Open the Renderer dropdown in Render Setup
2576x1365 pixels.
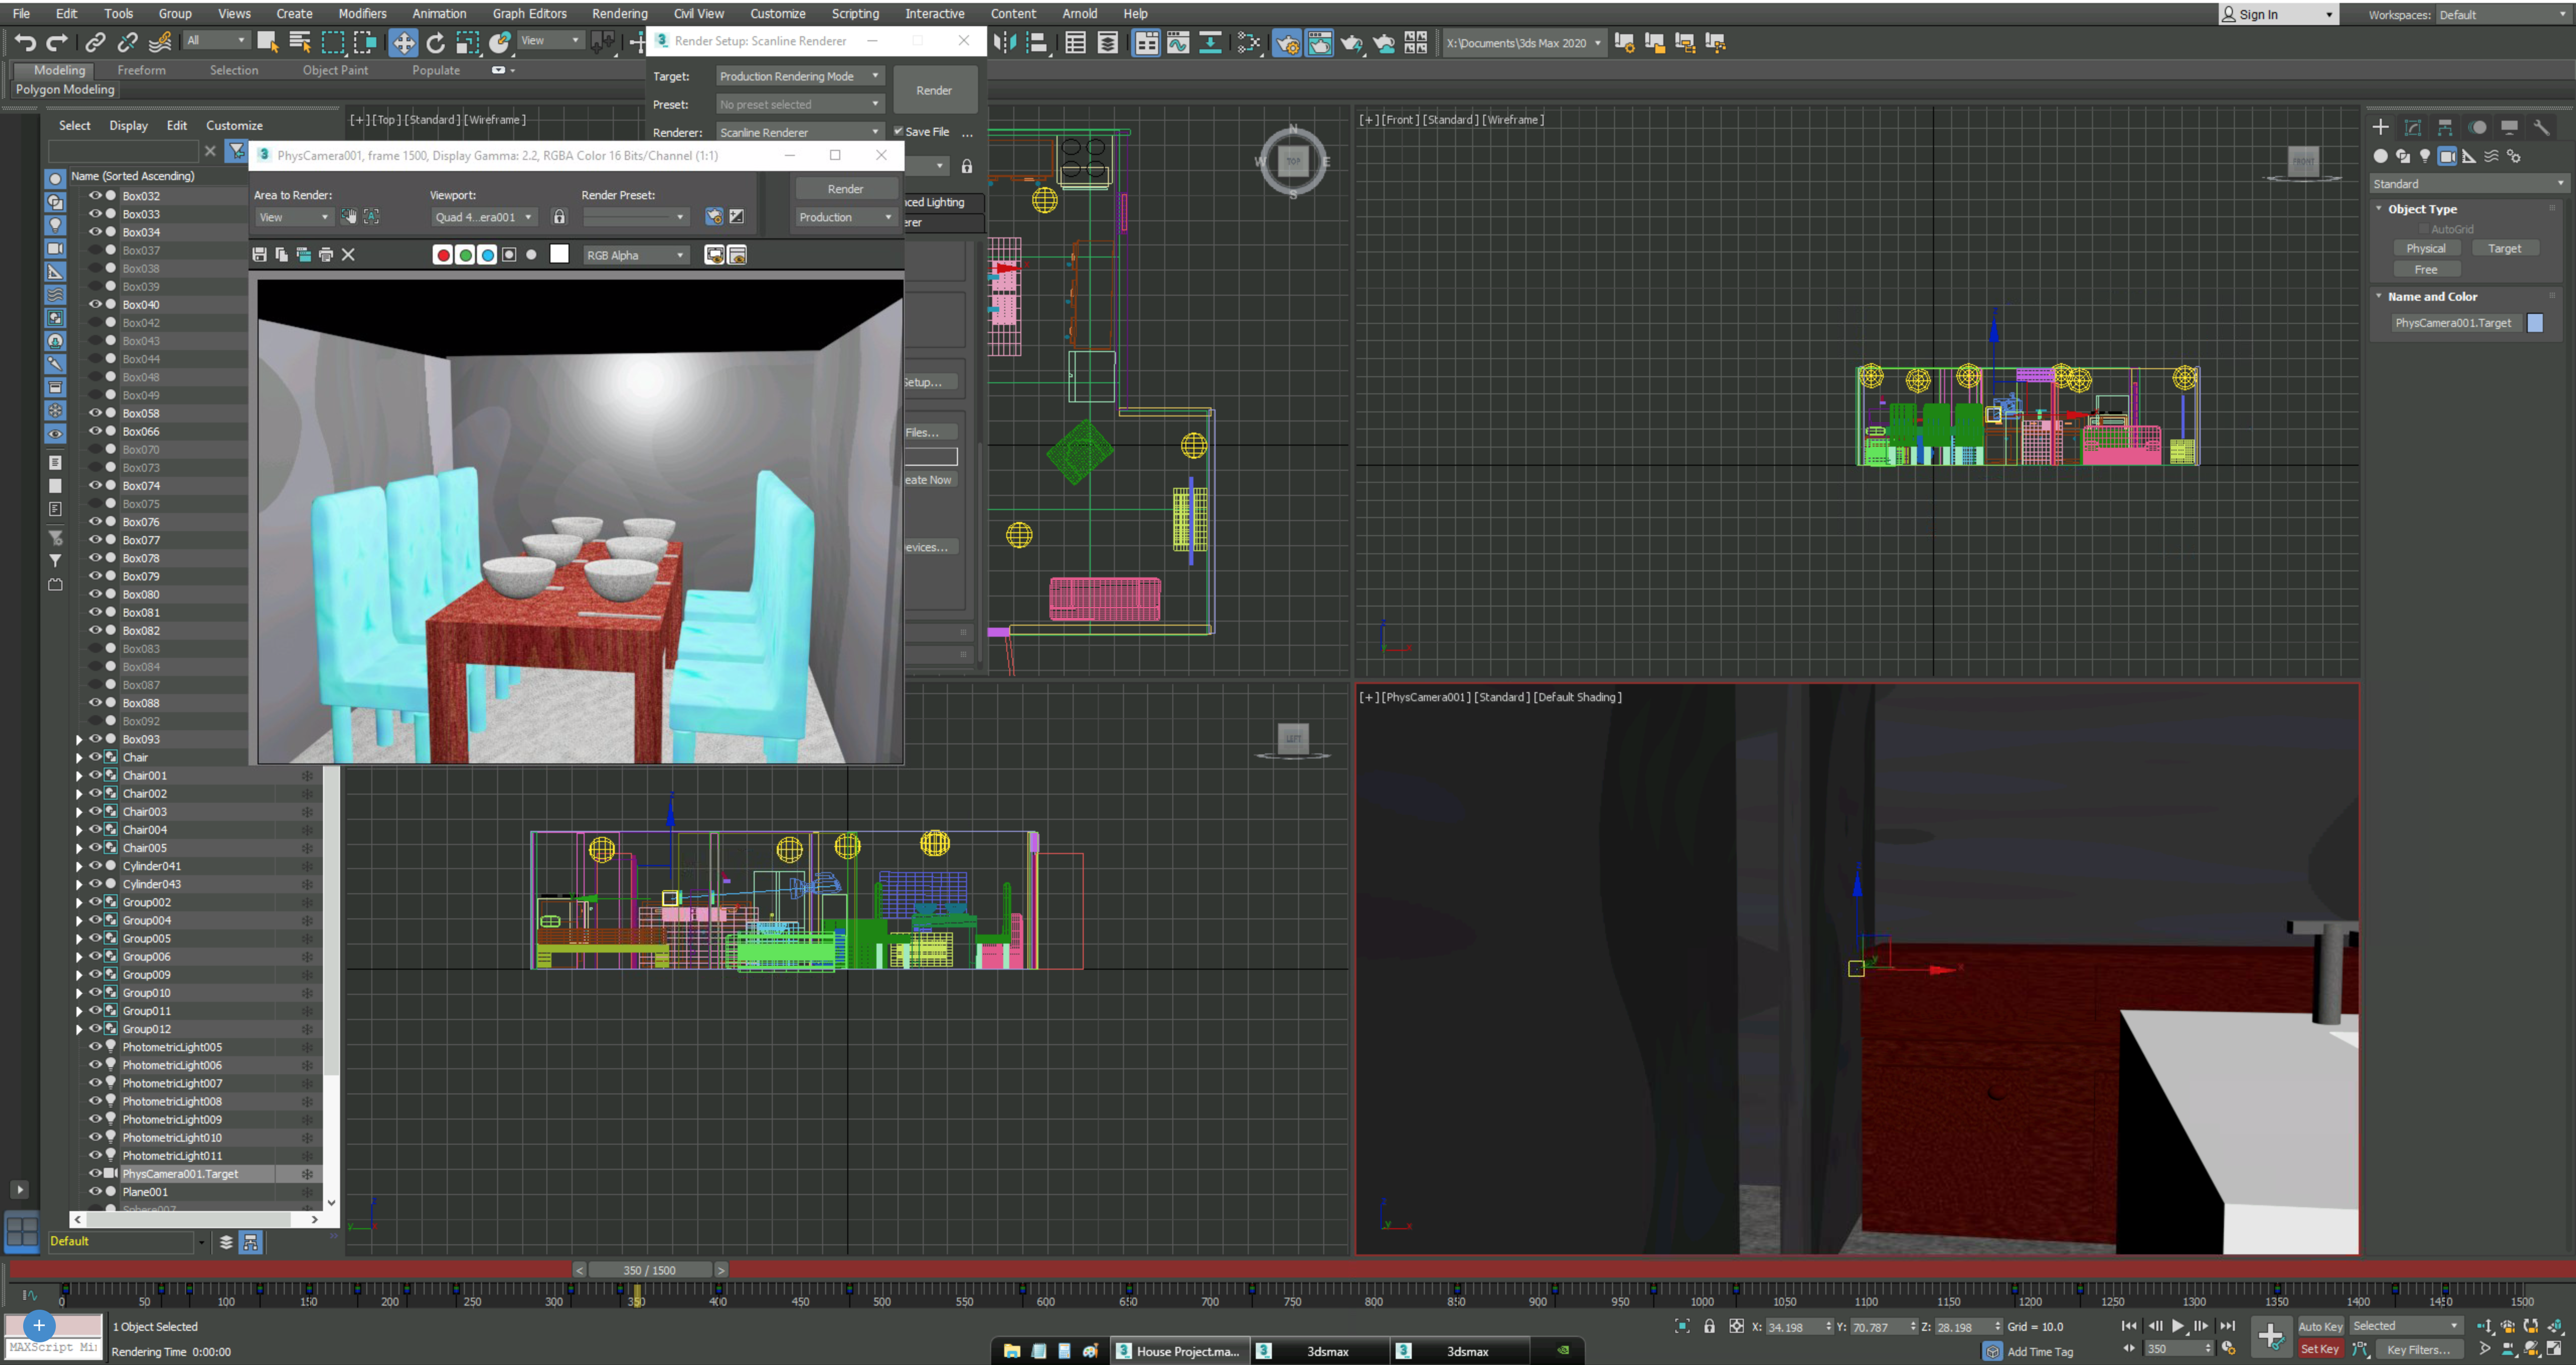click(799, 132)
